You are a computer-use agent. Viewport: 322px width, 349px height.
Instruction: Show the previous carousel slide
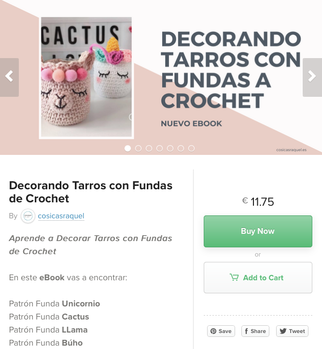click(x=9, y=77)
